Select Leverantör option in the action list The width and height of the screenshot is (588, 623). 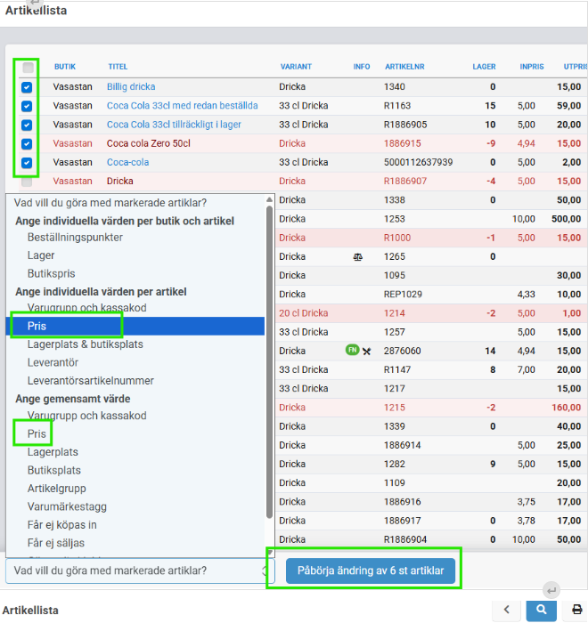click(x=54, y=362)
